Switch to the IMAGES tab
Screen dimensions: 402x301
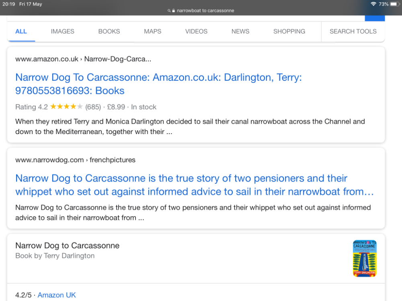tap(63, 31)
